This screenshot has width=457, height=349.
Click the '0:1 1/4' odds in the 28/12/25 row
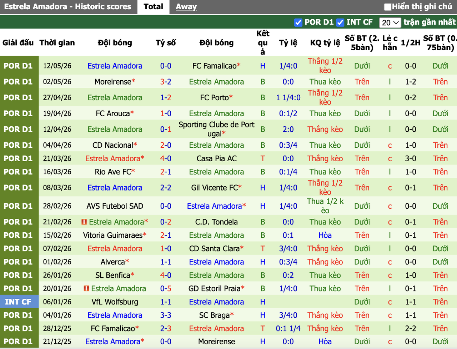[x=288, y=328]
